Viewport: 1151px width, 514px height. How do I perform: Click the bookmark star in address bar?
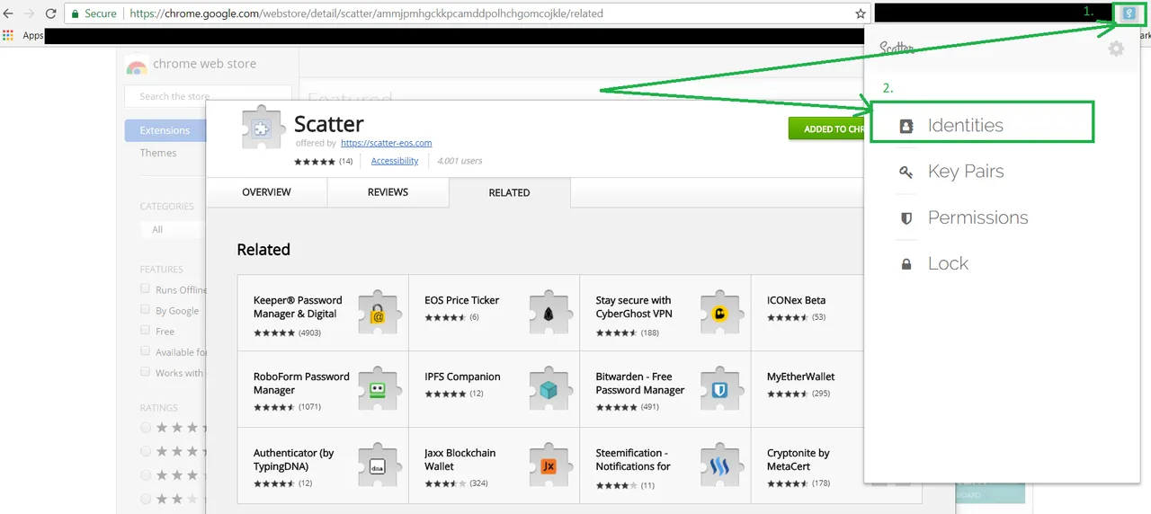coord(861,13)
